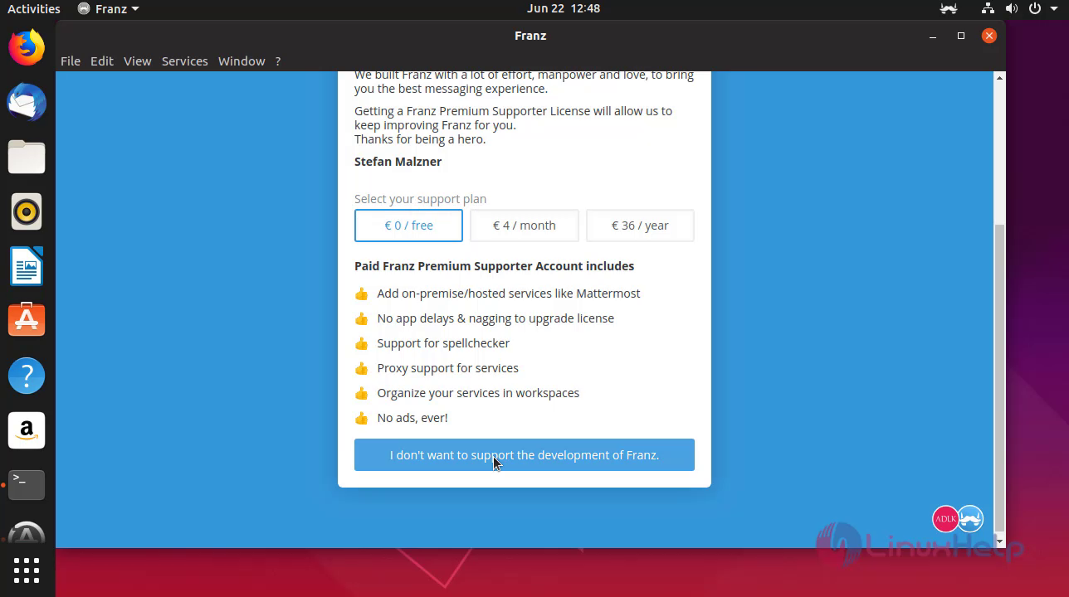
Task: Click 'I don't want to support' button
Action: tap(525, 455)
